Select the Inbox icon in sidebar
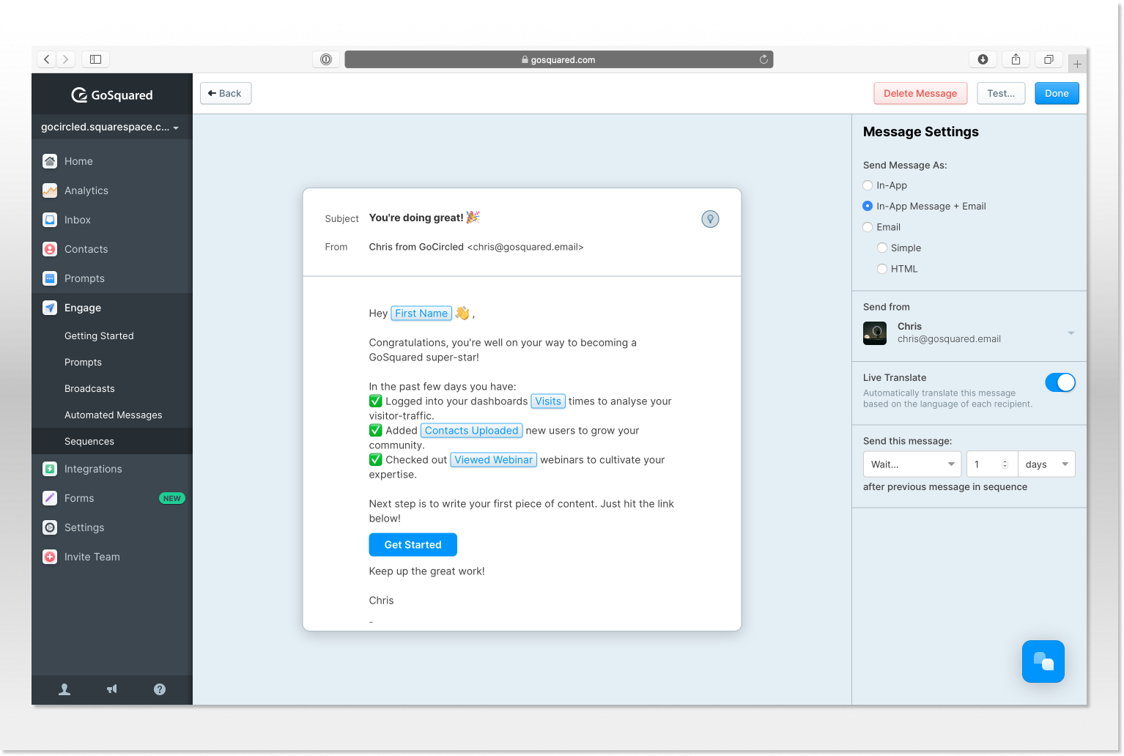The height and width of the screenshot is (756, 1124). click(x=49, y=220)
